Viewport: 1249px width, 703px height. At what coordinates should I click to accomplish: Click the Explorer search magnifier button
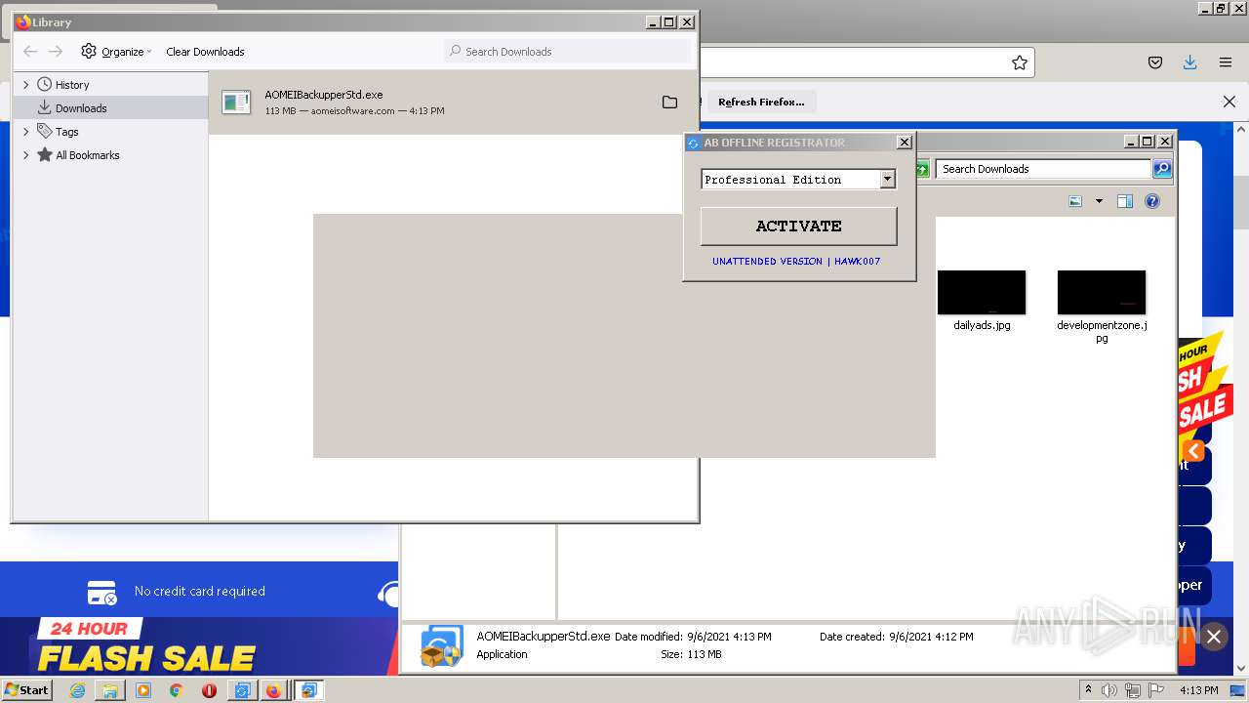coord(1162,169)
